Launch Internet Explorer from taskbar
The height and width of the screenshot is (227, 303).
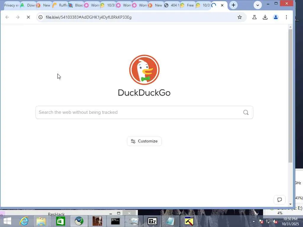[x=24, y=221]
